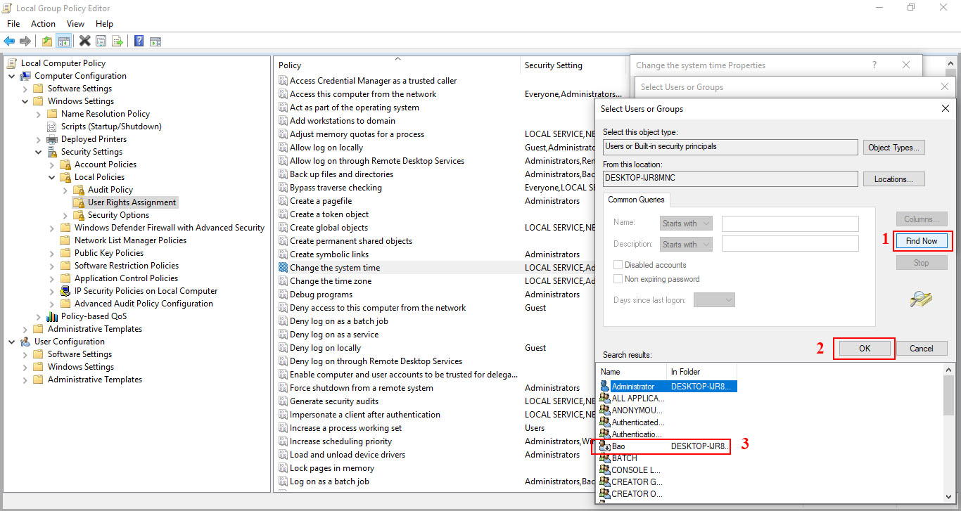This screenshot has width=961, height=511.
Task: Open Help via blue question mark icon
Action: point(139,41)
